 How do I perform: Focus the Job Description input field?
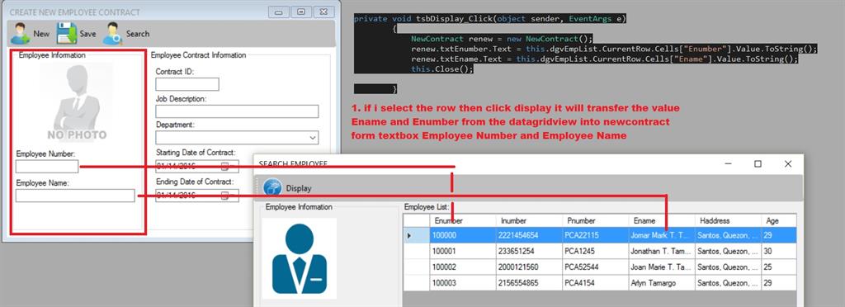pyautogui.click(x=237, y=111)
